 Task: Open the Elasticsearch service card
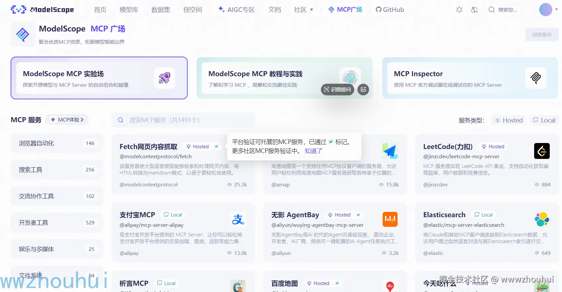point(487,233)
